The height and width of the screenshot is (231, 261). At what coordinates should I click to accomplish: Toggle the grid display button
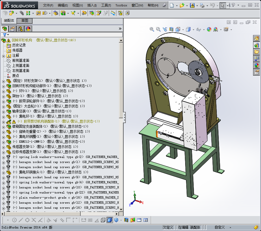90,220
